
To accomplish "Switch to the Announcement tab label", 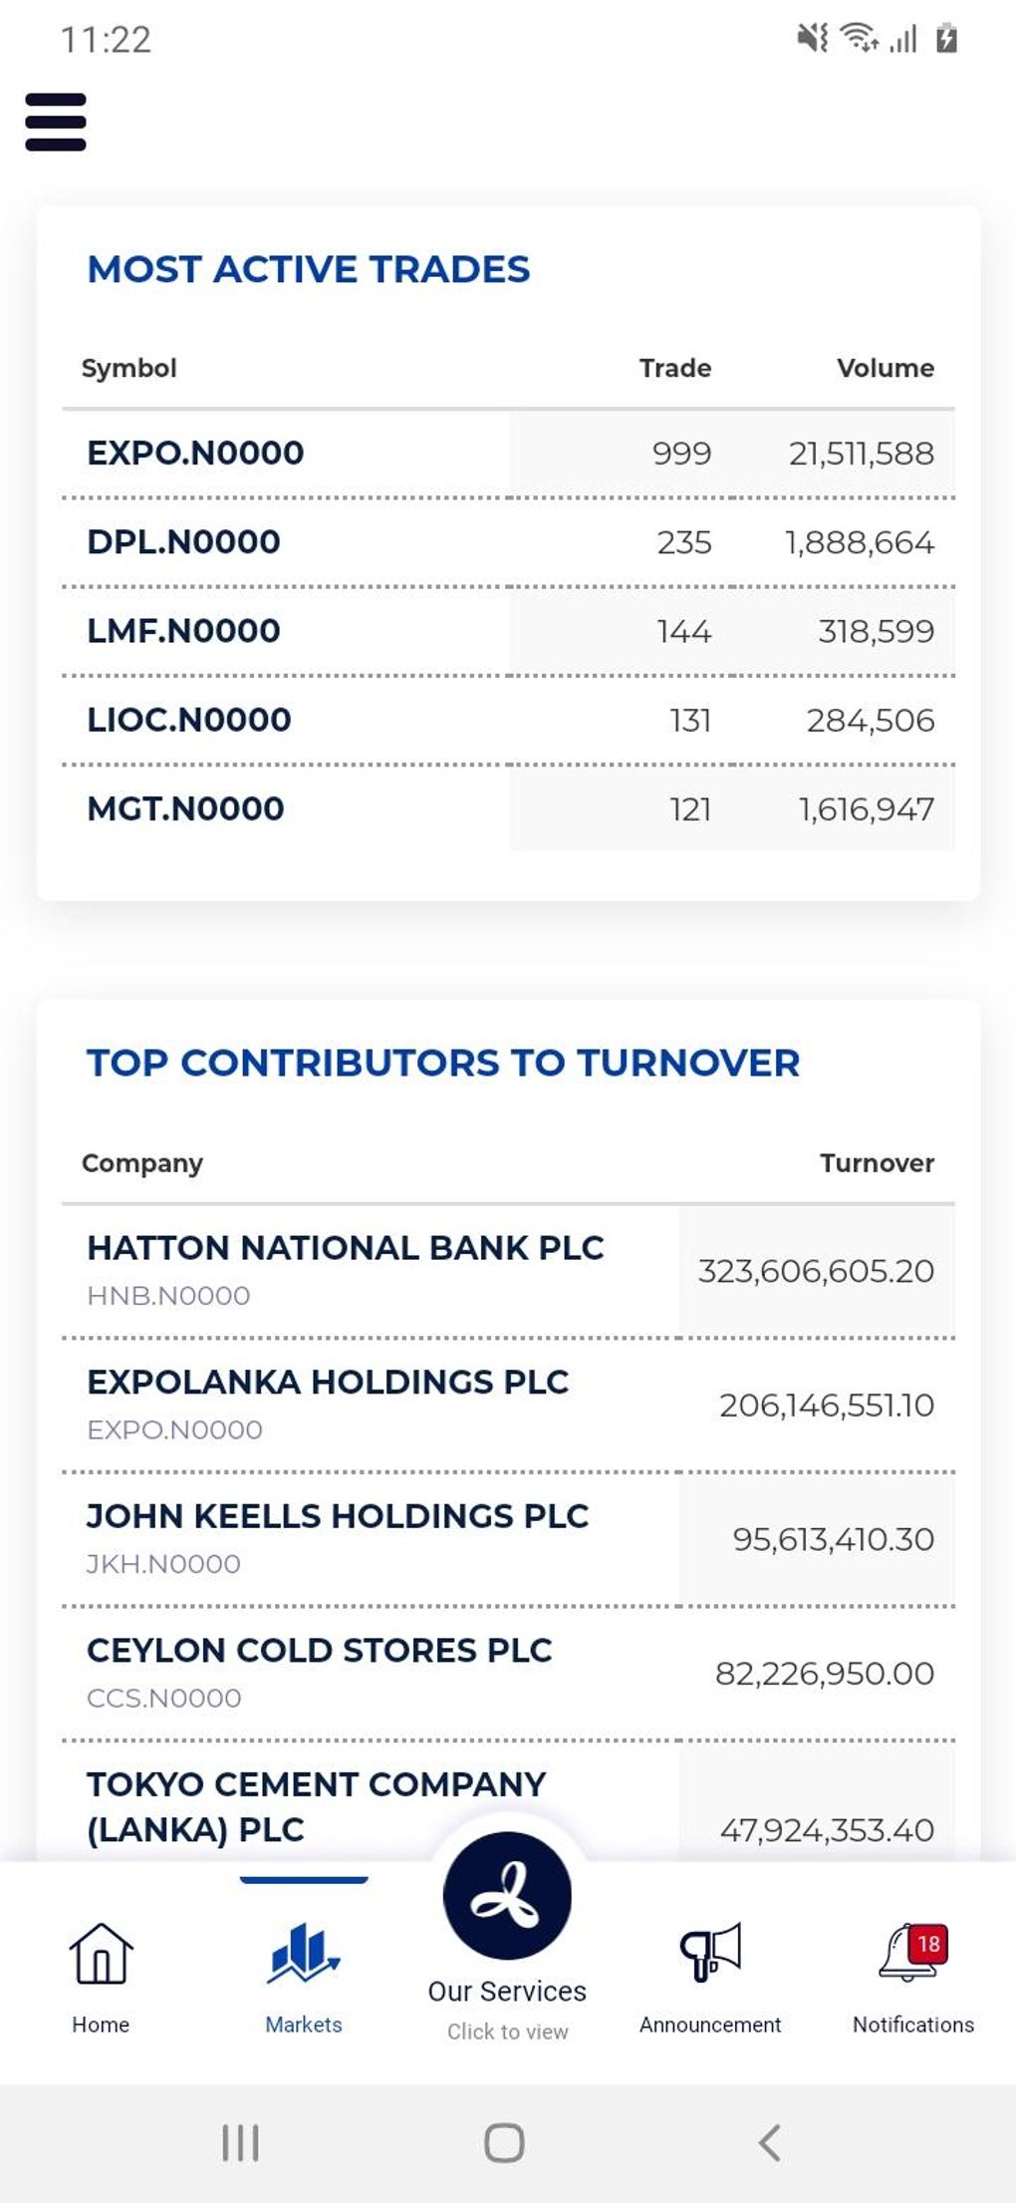I will tap(710, 2025).
